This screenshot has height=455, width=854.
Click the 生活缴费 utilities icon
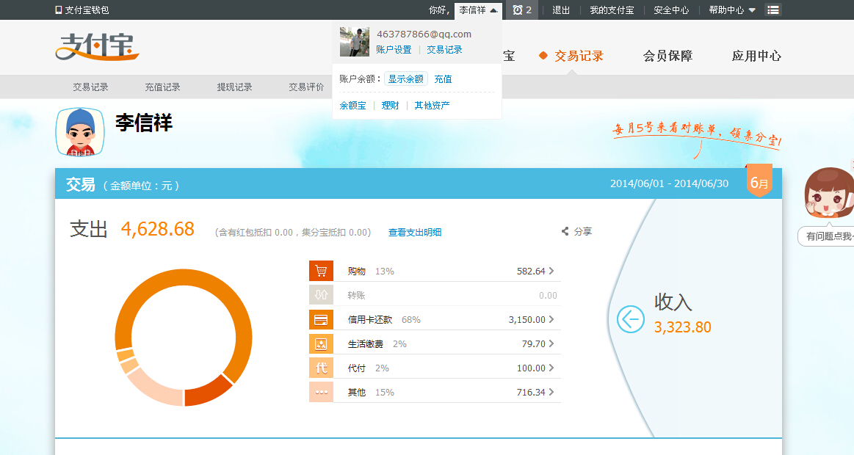click(x=321, y=343)
